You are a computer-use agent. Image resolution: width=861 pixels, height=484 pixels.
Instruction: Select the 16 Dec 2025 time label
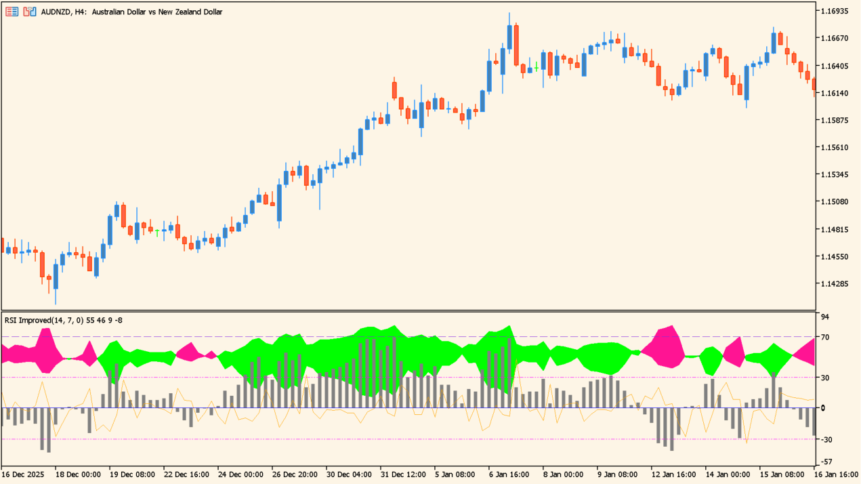[24, 475]
